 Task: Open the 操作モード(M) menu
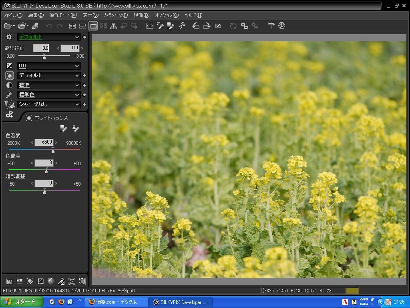(63, 15)
